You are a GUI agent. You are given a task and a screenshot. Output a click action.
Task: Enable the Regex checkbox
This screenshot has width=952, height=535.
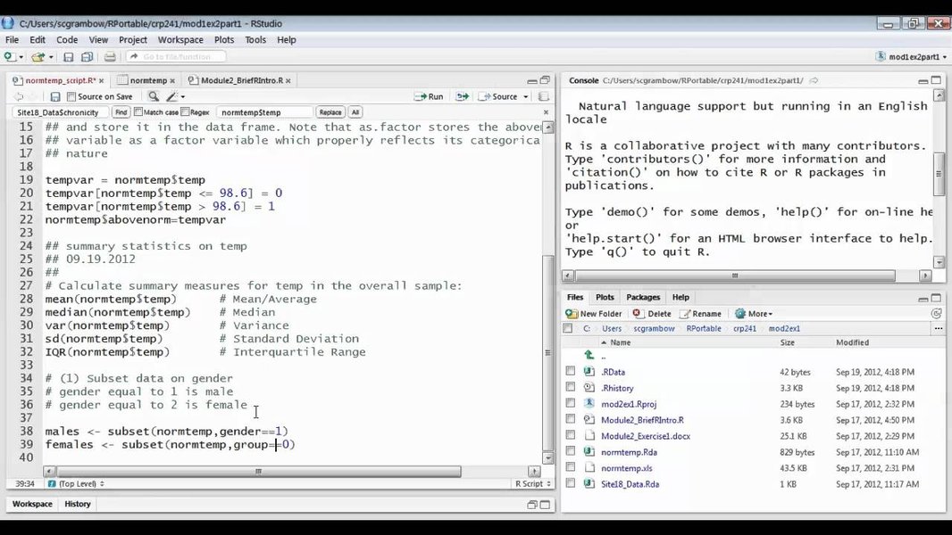(x=185, y=112)
